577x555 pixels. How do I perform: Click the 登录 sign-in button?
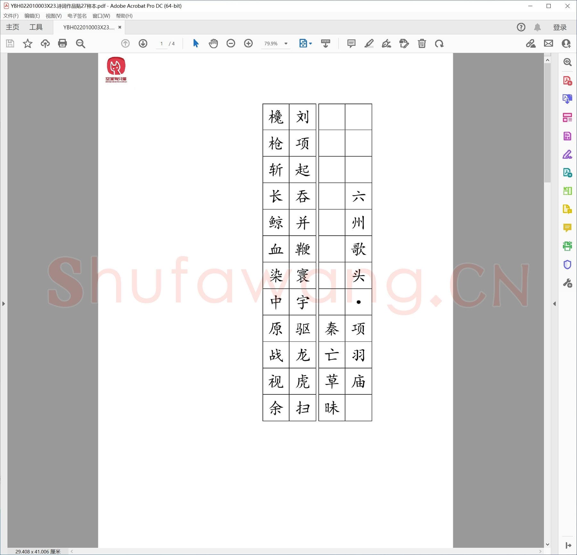coord(560,27)
